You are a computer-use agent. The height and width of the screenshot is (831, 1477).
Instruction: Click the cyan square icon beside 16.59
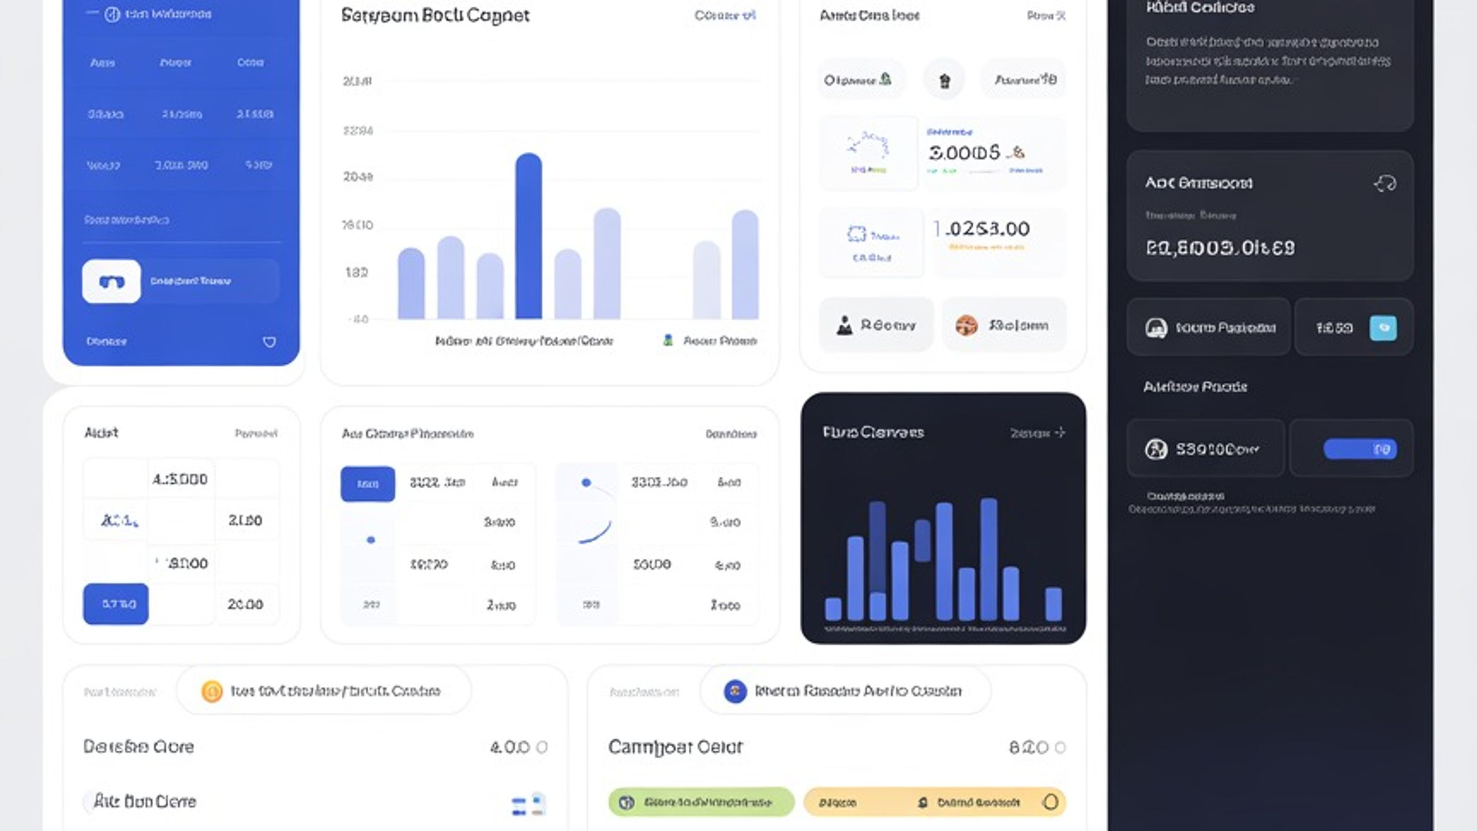point(1383,328)
